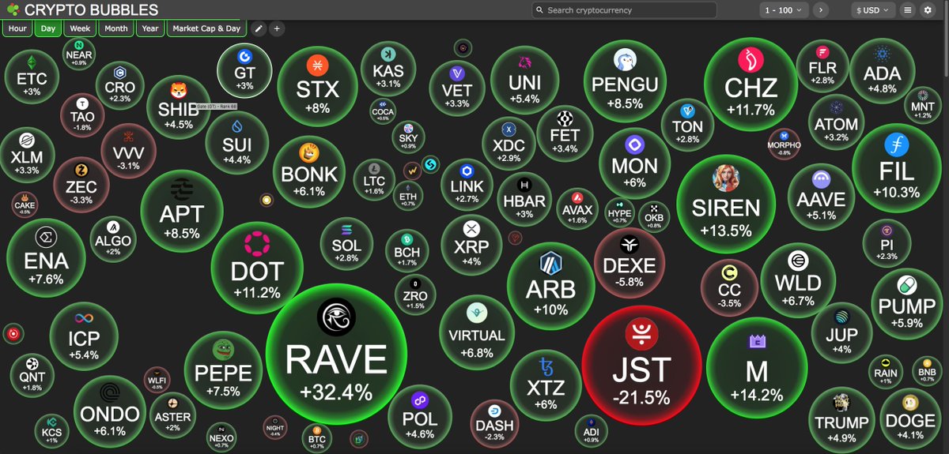Open the settings gear icon
Screen dimensions: 949x454
click(x=928, y=10)
